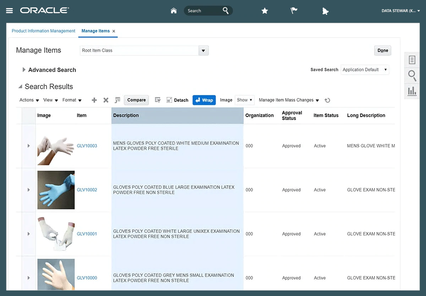Image resolution: width=426 pixels, height=296 pixels.
Task: Open the hamburger navigation menu
Action: pos(10,11)
